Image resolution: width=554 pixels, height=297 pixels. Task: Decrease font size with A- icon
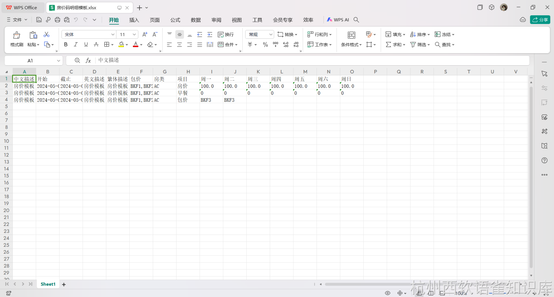point(155,34)
